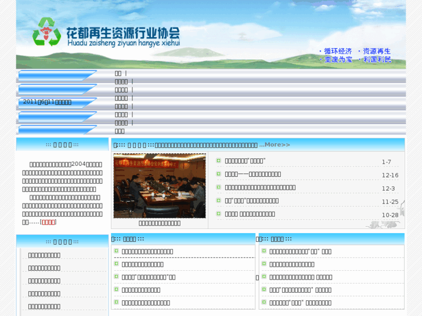Open the red bracketed read-more link in introduction
This screenshot has height=316, width=422.
tap(48, 222)
